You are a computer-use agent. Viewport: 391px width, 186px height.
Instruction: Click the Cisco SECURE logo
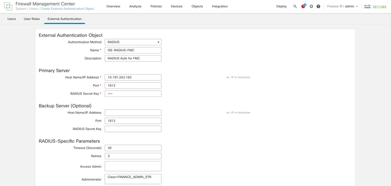(x=375, y=7)
